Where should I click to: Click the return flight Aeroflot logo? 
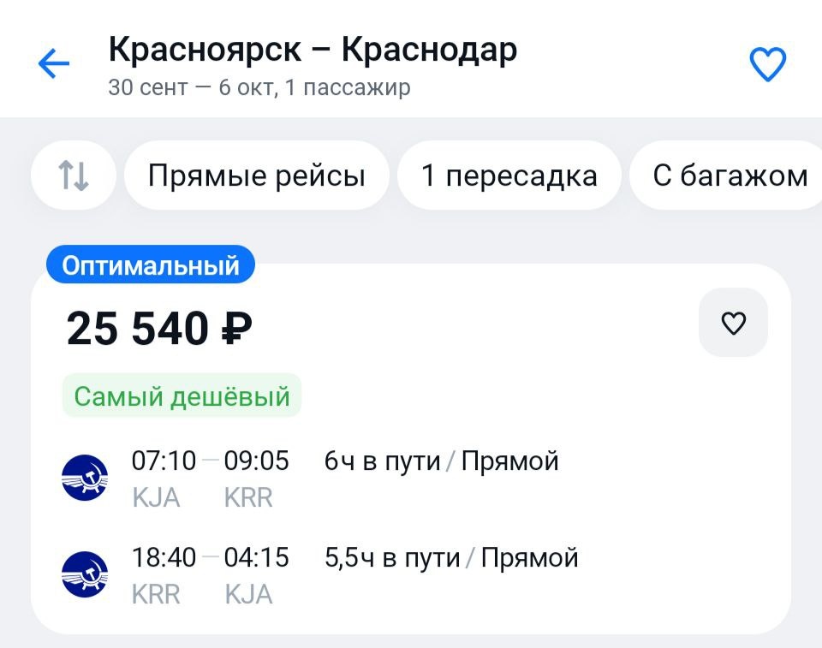click(x=85, y=574)
